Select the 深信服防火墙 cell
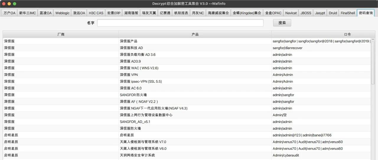The height and width of the screenshot is (160, 378). tap(195, 129)
